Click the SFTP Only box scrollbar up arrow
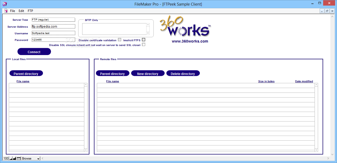Screen dimensions: 337x163 tap(148, 25)
